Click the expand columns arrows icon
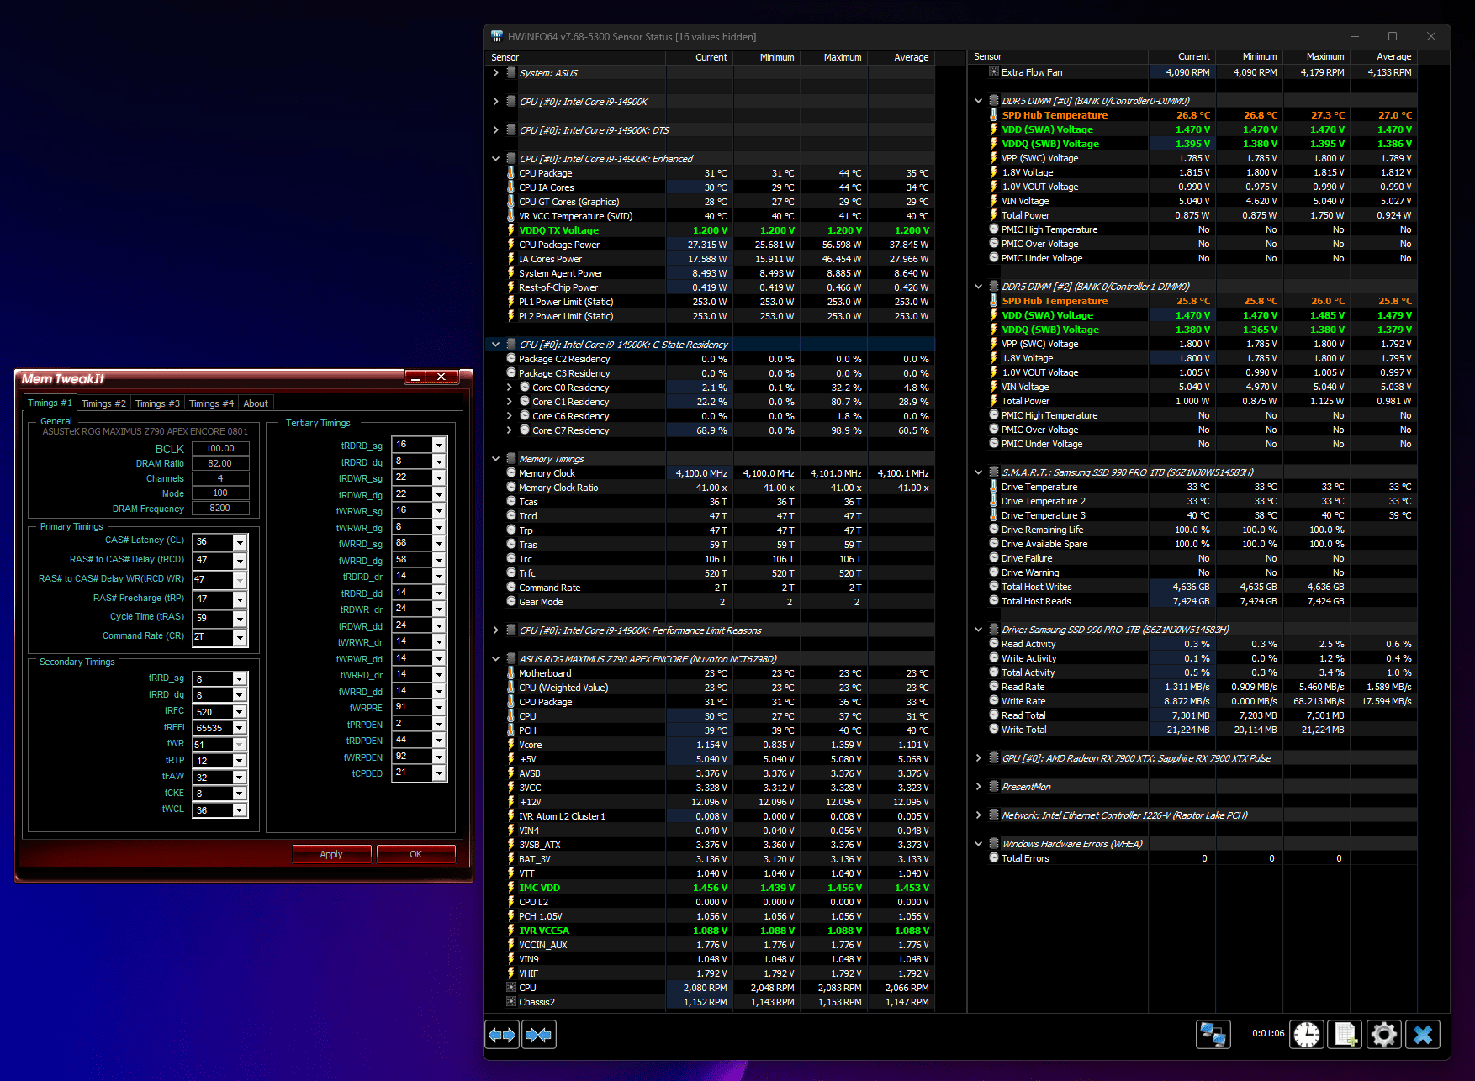Image resolution: width=1475 pixels, height=1081 pixels. (503, 1035)
